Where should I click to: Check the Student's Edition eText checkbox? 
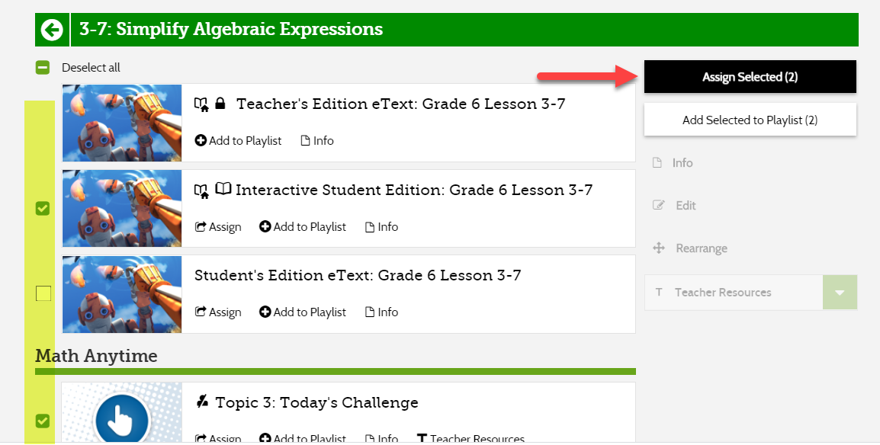pyautogui.click(x=43, y=293)
